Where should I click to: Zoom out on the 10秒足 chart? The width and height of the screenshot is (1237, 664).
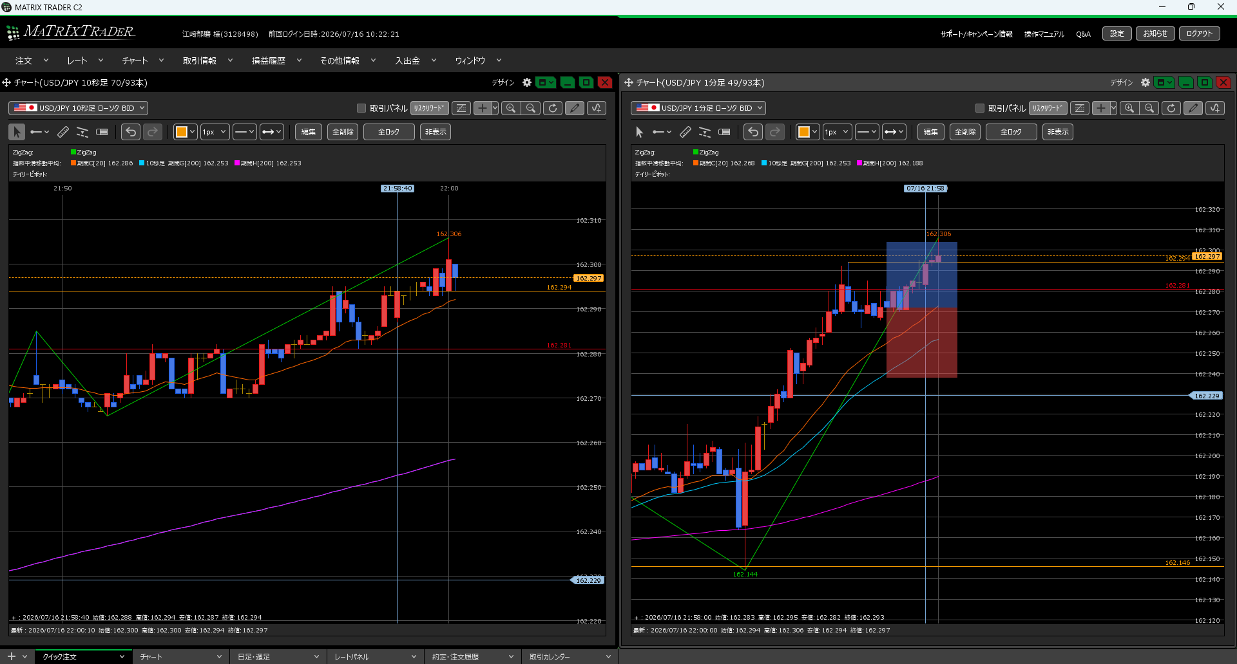(x=531, y=108)
